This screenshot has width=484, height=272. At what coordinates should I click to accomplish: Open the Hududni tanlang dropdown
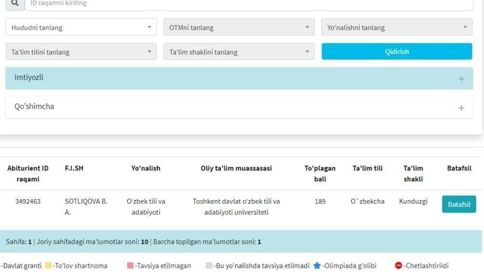(81, 27)
